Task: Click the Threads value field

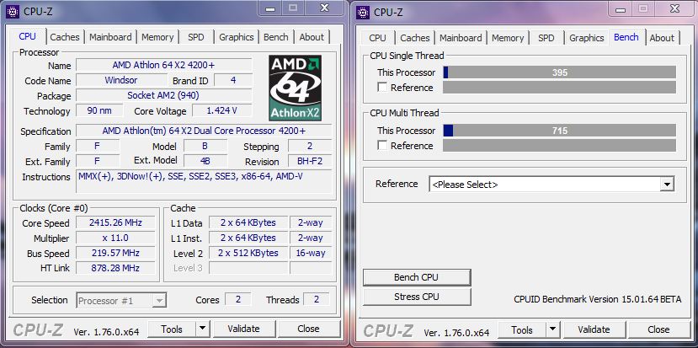Action: click(x=317, y=299)
